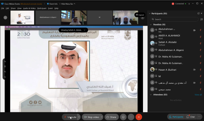This screenshot has width=204, height=121.
Task: Select Abdulrahman A .Alqarni video tile
Action: 48,17
